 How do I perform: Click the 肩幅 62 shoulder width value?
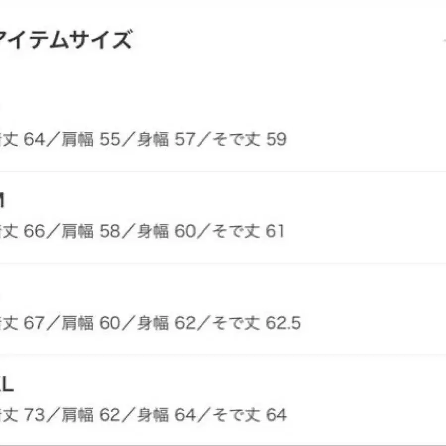point(93,415)
